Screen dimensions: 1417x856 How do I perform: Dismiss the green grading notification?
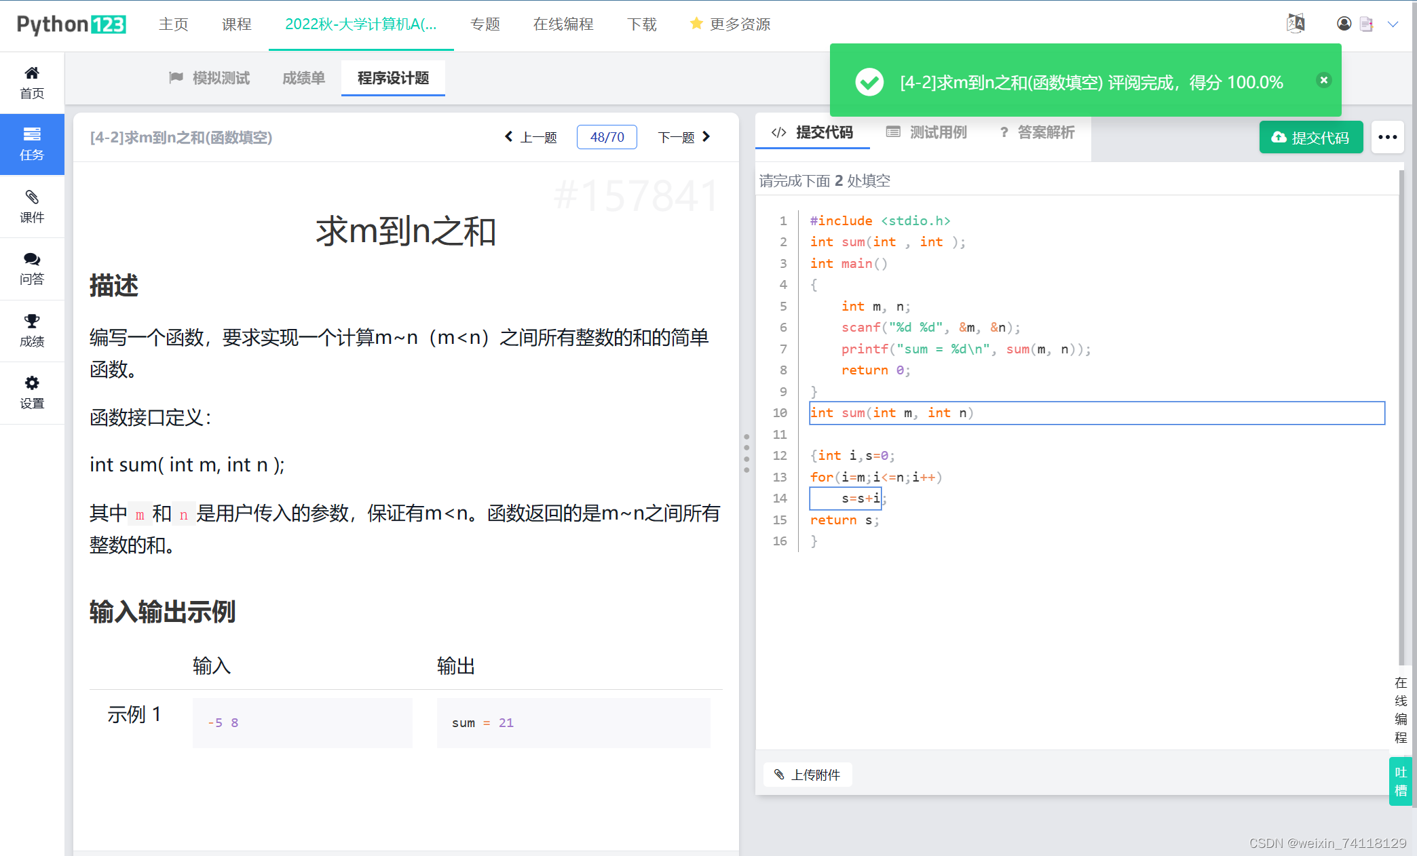click(1323, 80)
